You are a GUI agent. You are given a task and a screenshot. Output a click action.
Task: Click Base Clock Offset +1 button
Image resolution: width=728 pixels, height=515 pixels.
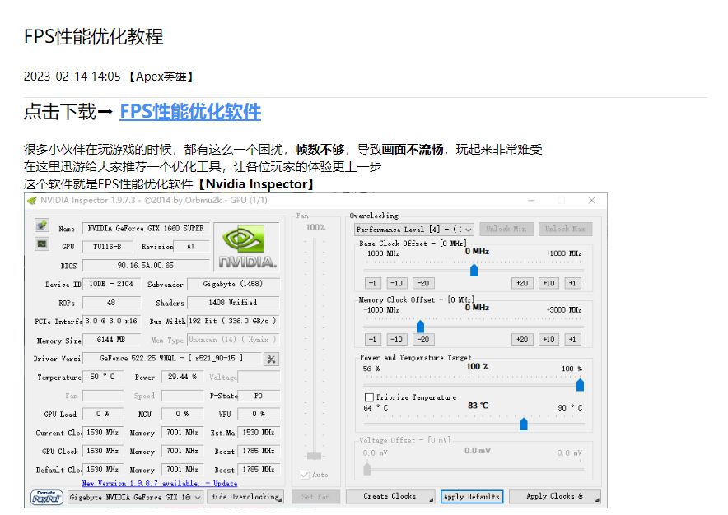pos(572,283)
